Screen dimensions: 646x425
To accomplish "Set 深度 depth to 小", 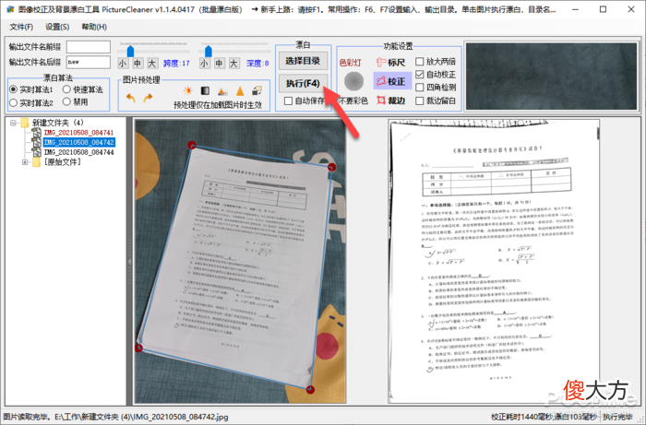I will [x=204, y=64].
